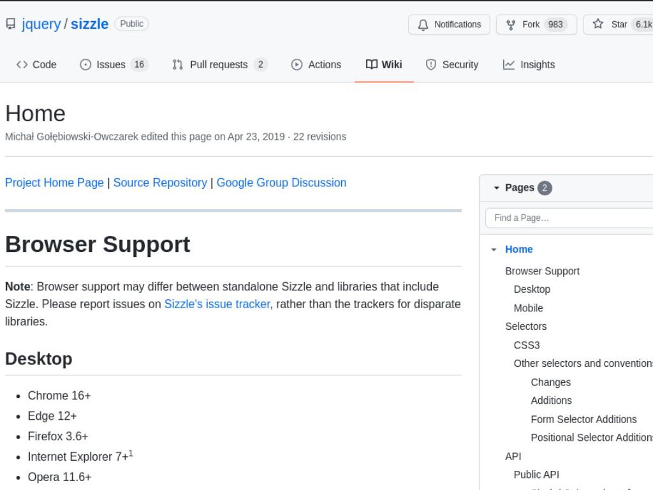Open the Code tab
Image resolution: width=653 pixels, height=490 pixels.
[36, 64]
